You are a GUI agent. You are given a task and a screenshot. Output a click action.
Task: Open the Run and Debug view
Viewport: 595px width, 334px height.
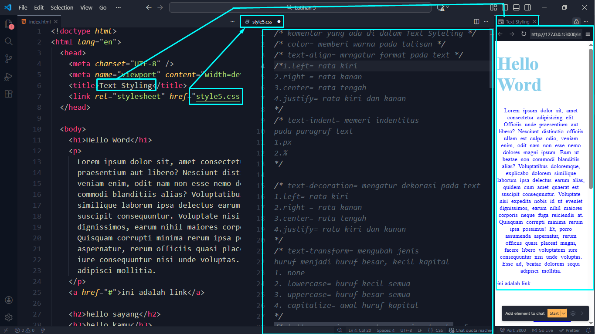pyautogui.click(x=8, y=77)
